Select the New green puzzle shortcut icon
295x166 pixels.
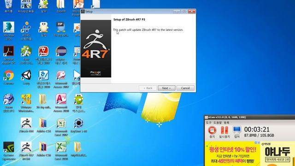[26, 55]
